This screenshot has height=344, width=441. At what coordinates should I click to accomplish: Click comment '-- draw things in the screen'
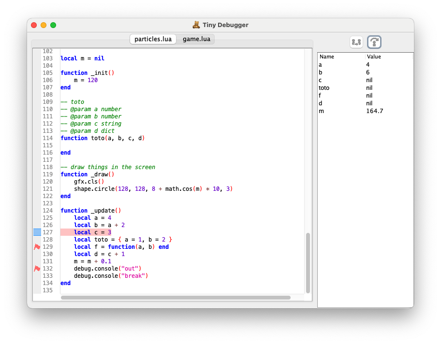(108, 167)
